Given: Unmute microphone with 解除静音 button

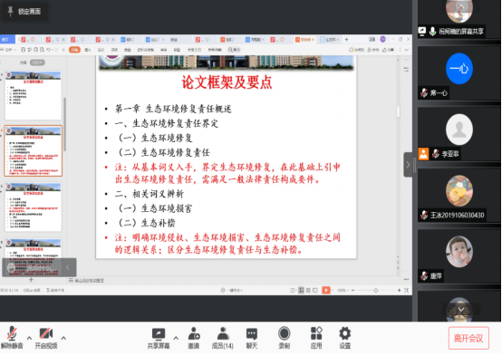Looking at the screenshot, I should tap(12, 338).
